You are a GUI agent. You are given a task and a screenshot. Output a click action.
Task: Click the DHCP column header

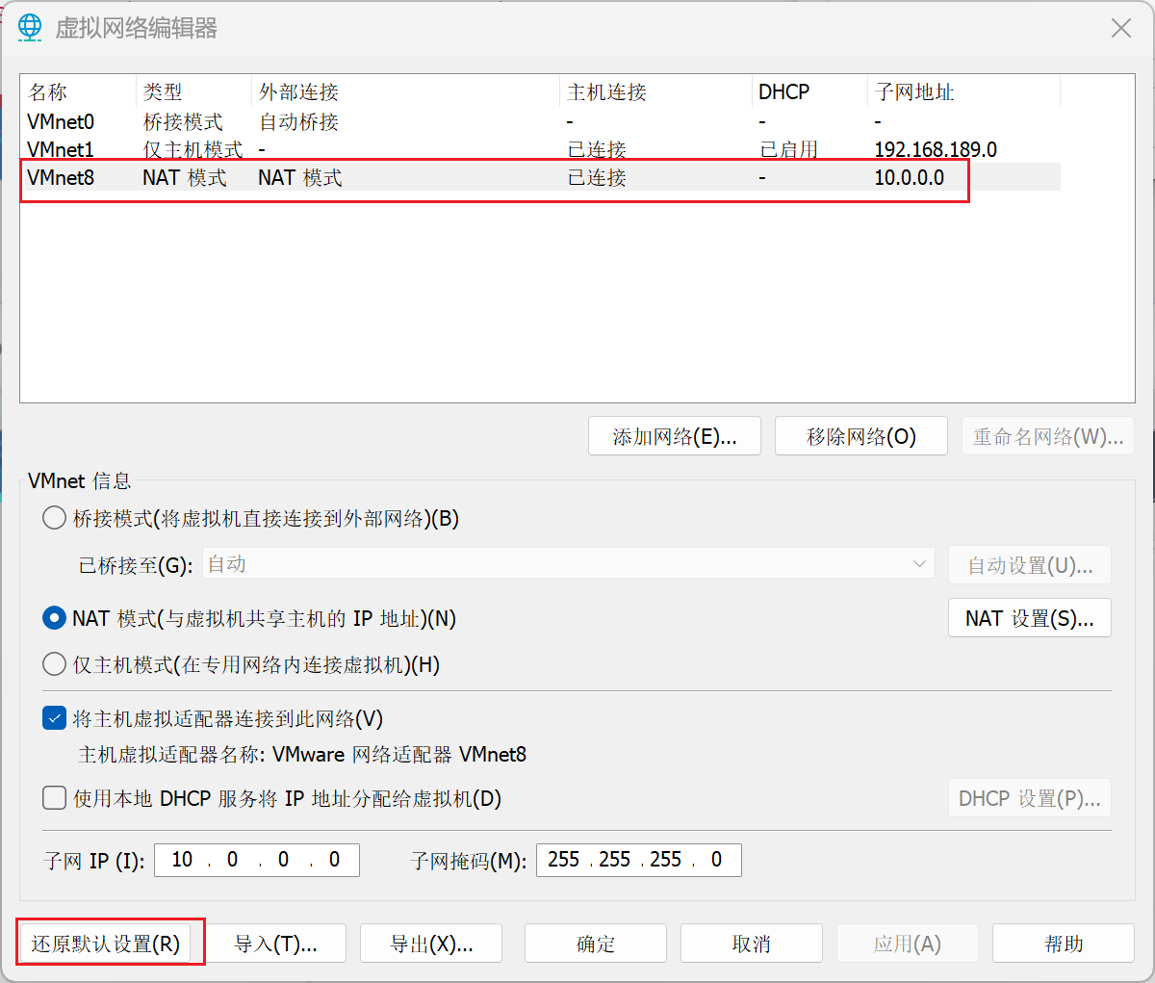point(810,92)
